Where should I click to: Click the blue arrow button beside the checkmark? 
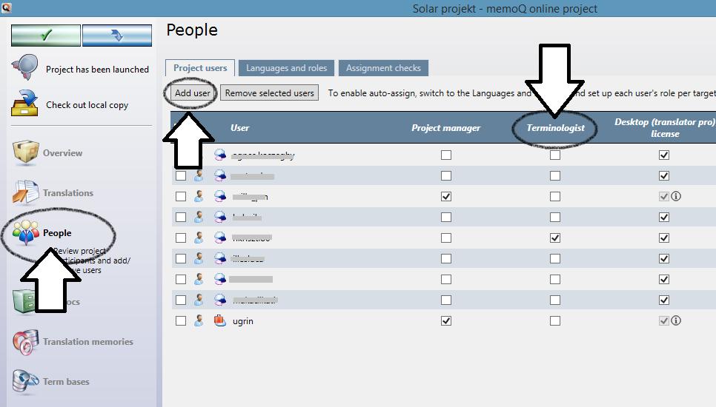117,36
